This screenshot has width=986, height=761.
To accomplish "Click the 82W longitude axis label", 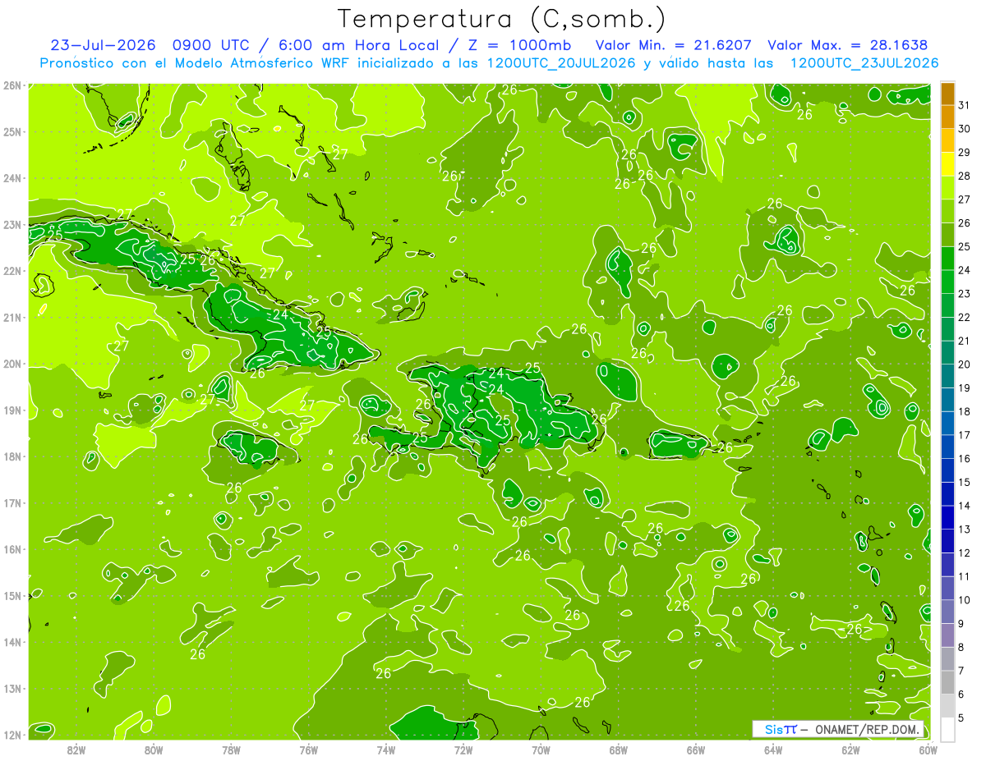I will (x=76, y=750).
